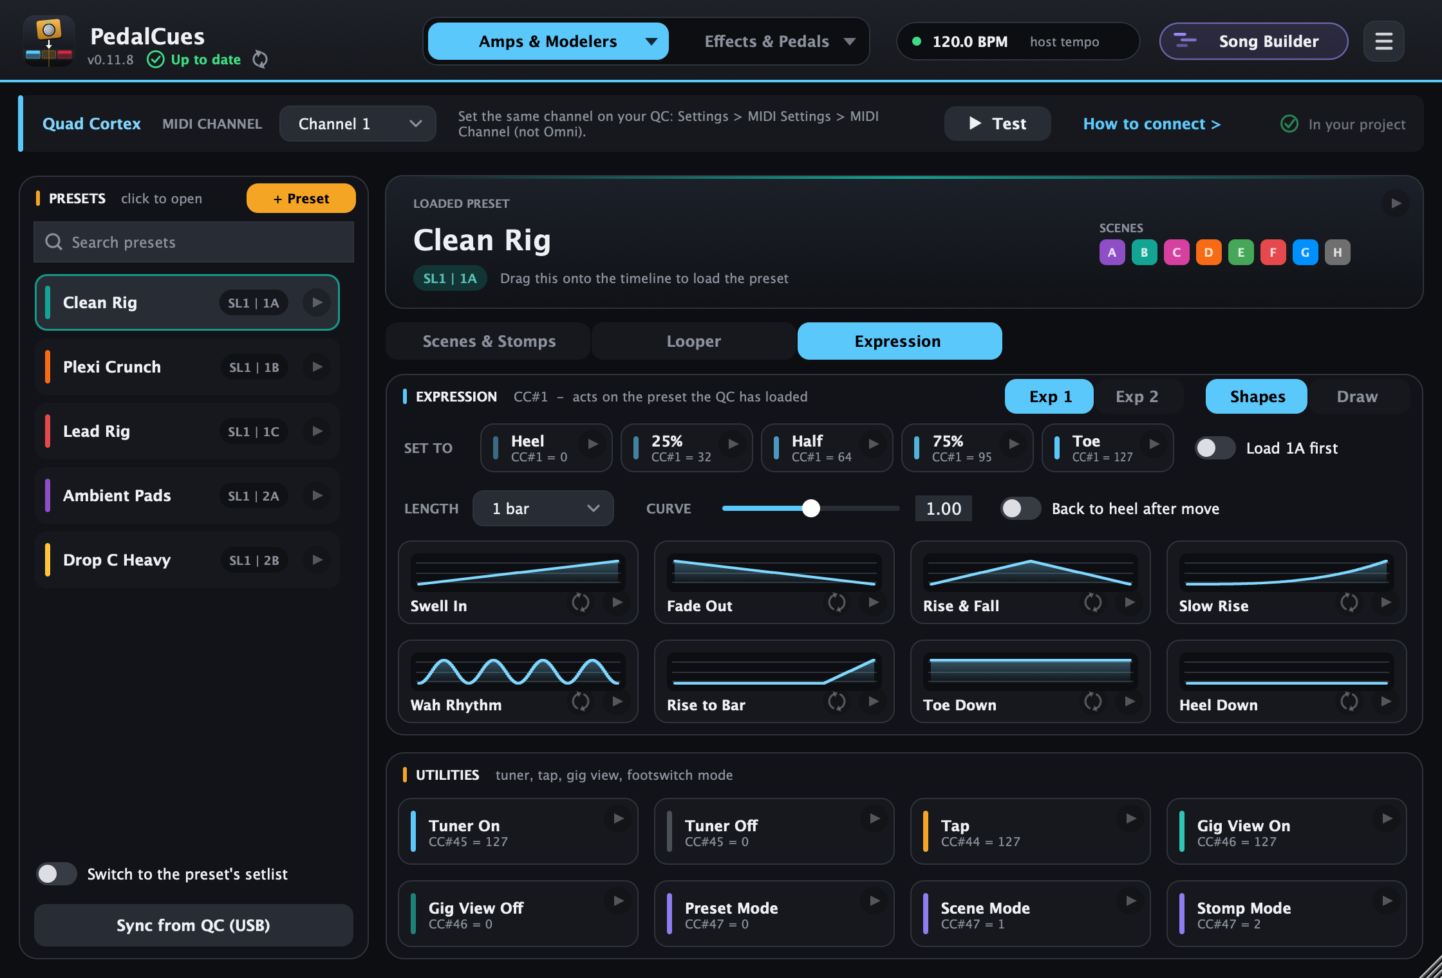Click the refresh update icon beside Up to date
The width and height of the screenshot is (1442, 978).
260,59
